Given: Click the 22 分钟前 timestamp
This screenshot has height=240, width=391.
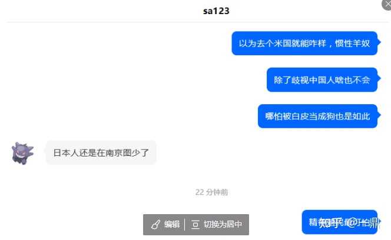Looking at the screenshot, I should [211, 192].
